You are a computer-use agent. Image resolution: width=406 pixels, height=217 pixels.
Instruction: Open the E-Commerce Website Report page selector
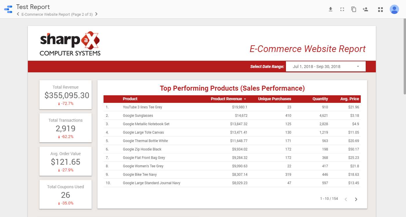point(57,14)
